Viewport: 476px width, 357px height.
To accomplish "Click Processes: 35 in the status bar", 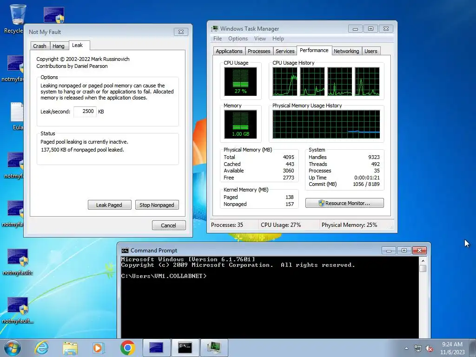I will pyautogui.click(x=227, y=225).
